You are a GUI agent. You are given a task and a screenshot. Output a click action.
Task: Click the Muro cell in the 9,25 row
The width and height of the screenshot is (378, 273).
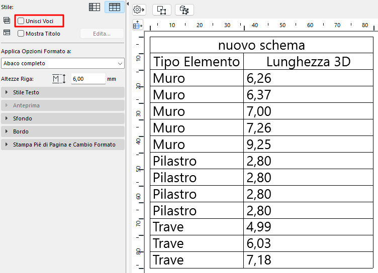[x=197, y=144]
